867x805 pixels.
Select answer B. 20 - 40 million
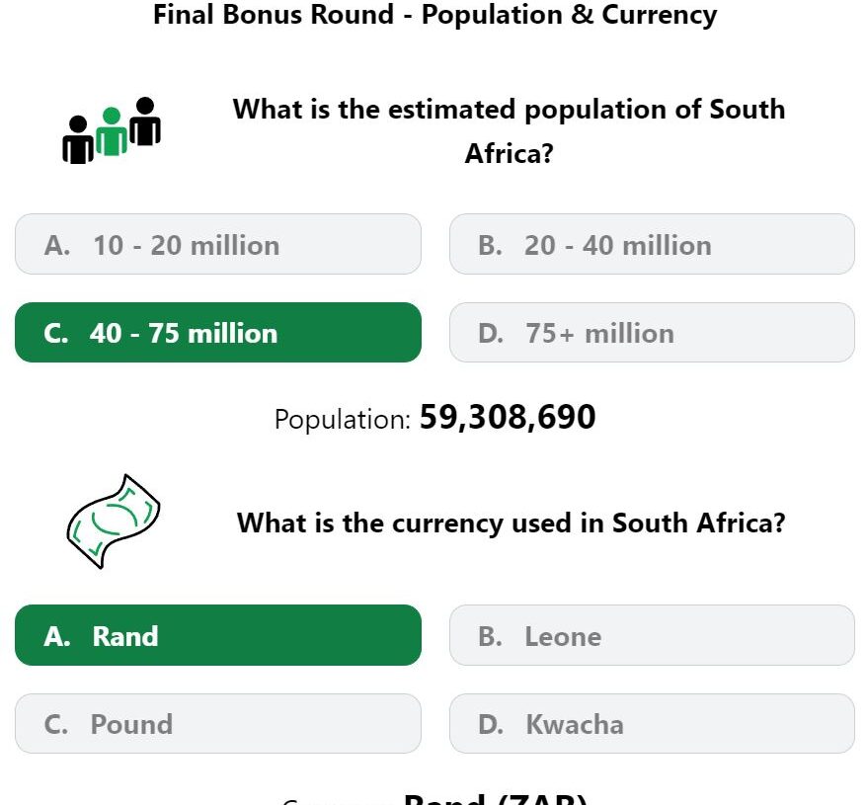click(x=652, y=244)
